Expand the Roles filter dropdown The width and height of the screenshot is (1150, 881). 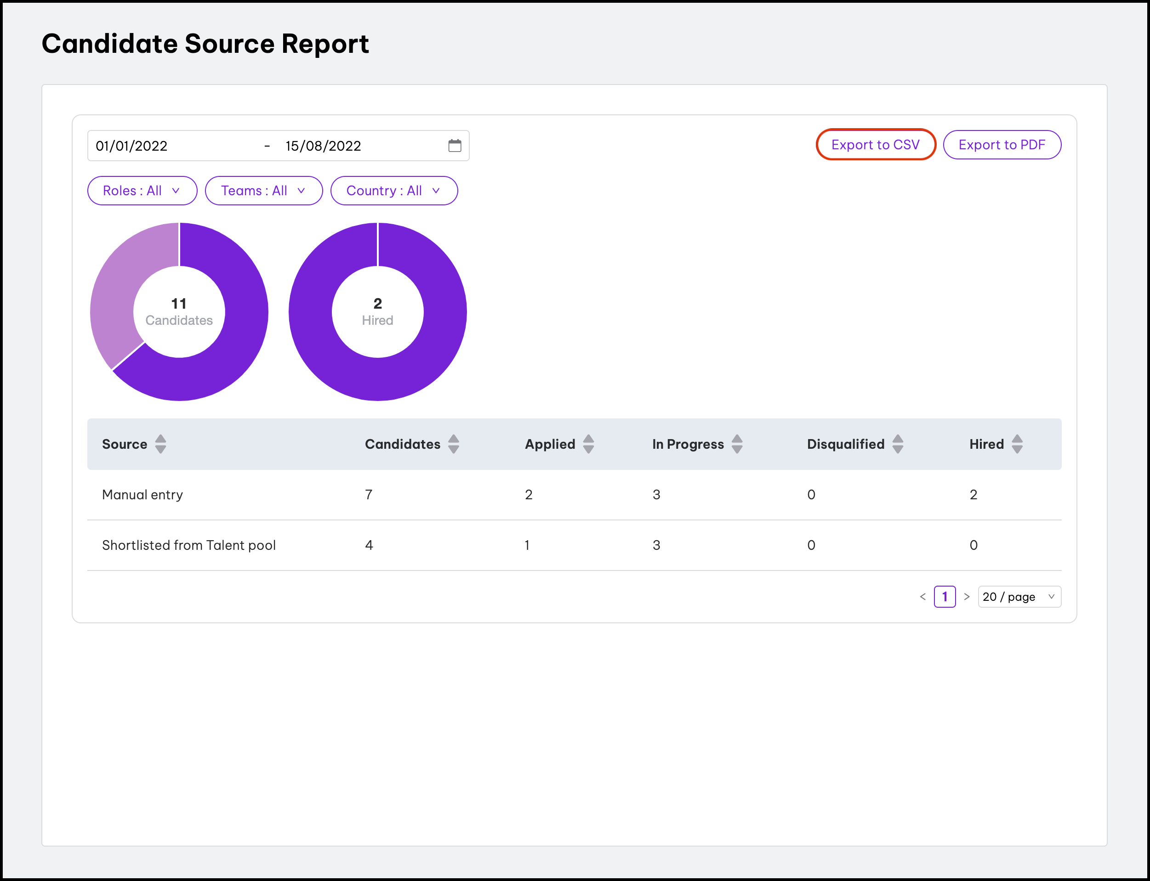point(142,191)
